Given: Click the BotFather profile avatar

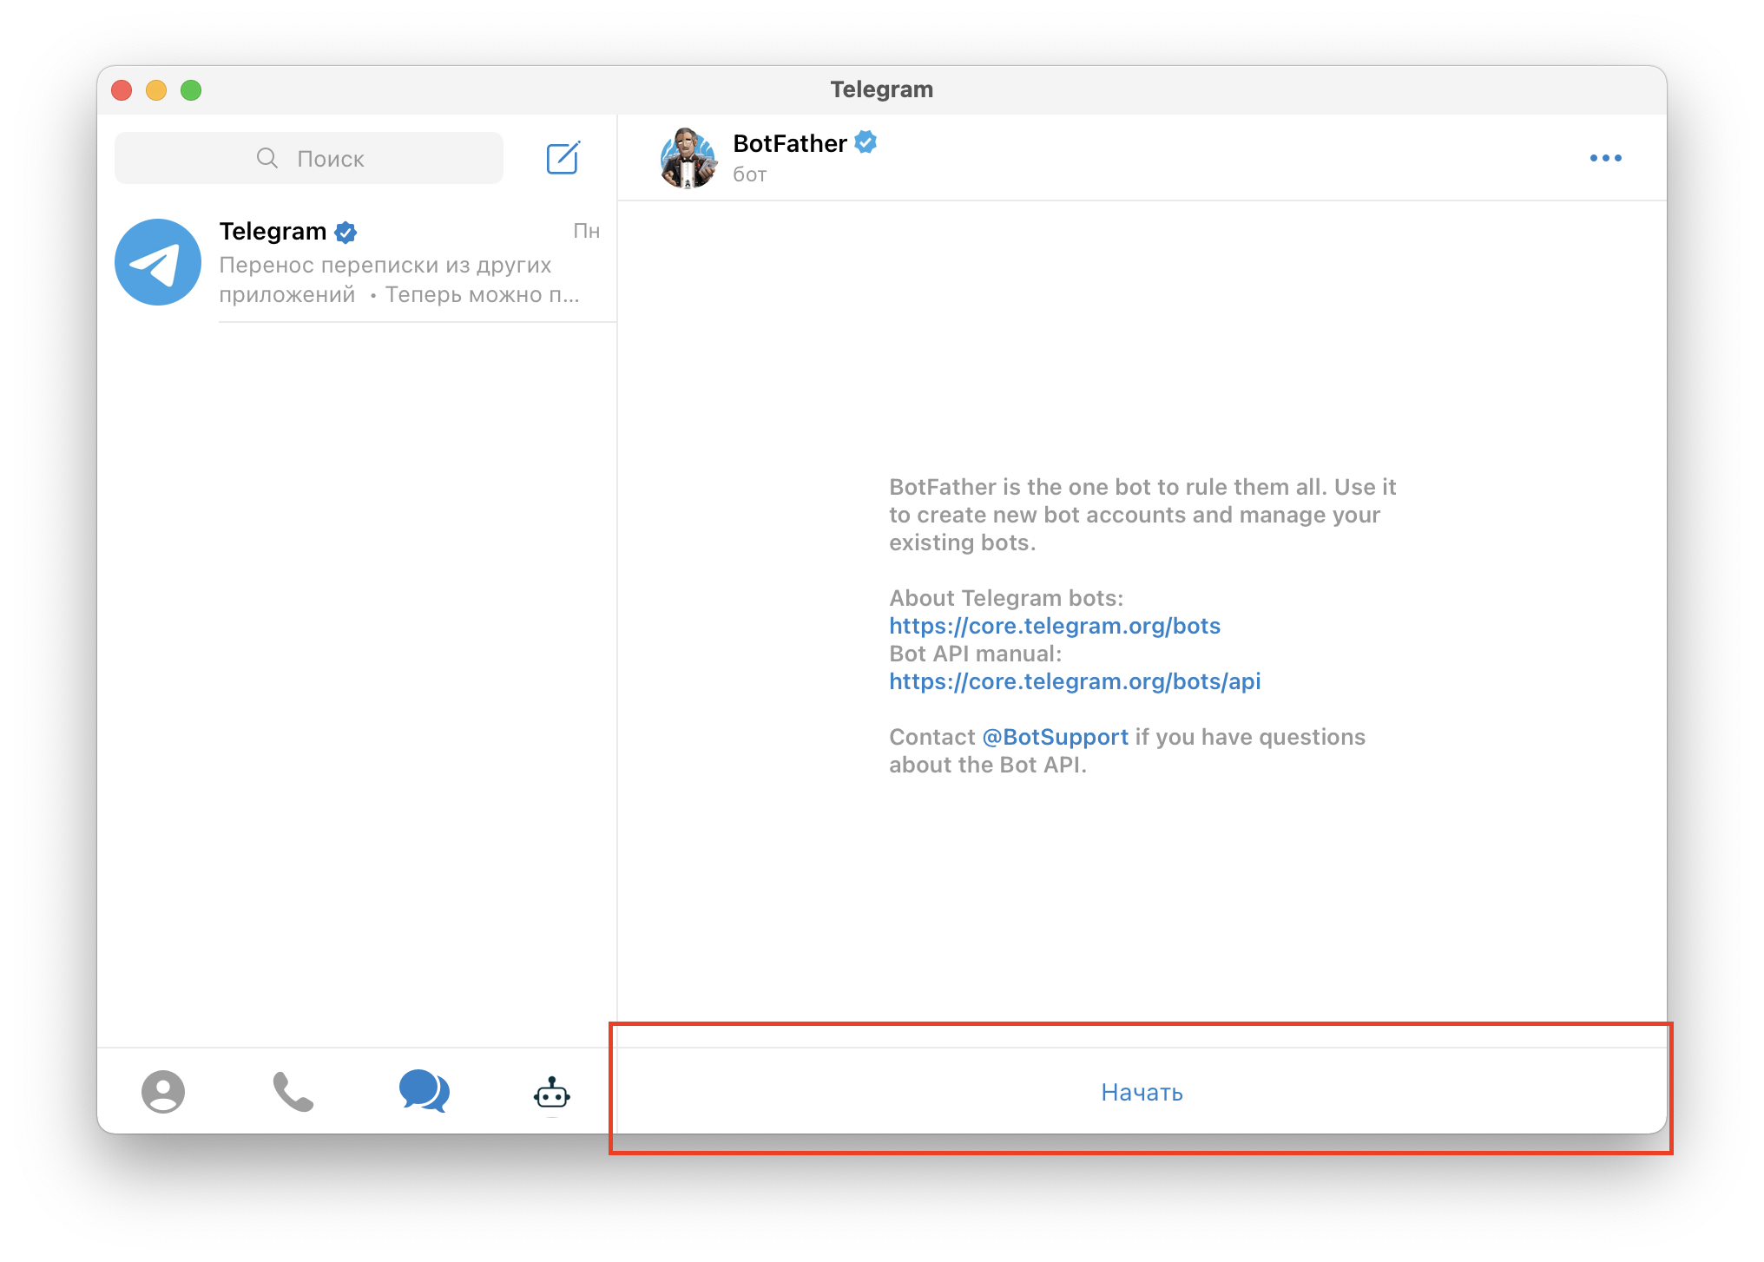Looking at the screenshot, I should pos(688,158).
